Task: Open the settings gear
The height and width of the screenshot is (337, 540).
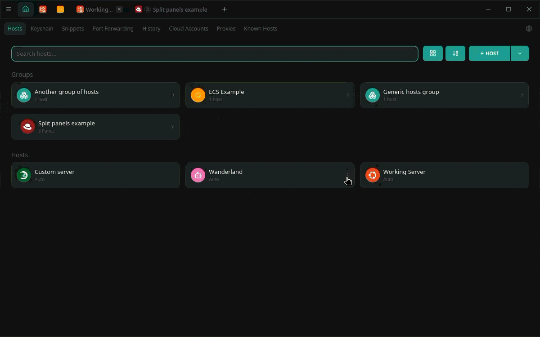Action: pyautogui.click(x=529, y=28)
